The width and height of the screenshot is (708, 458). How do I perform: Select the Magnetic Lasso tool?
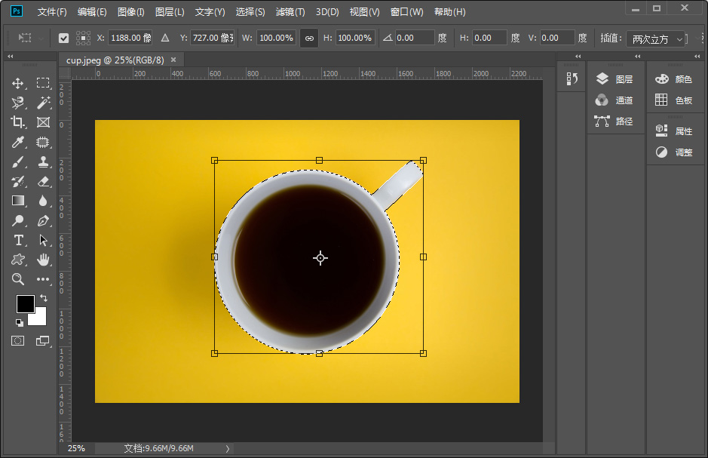click(17, 103)
